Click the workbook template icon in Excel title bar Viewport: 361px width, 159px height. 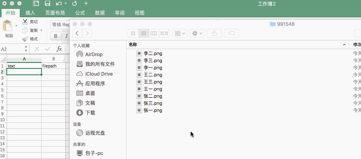(36, 3)
